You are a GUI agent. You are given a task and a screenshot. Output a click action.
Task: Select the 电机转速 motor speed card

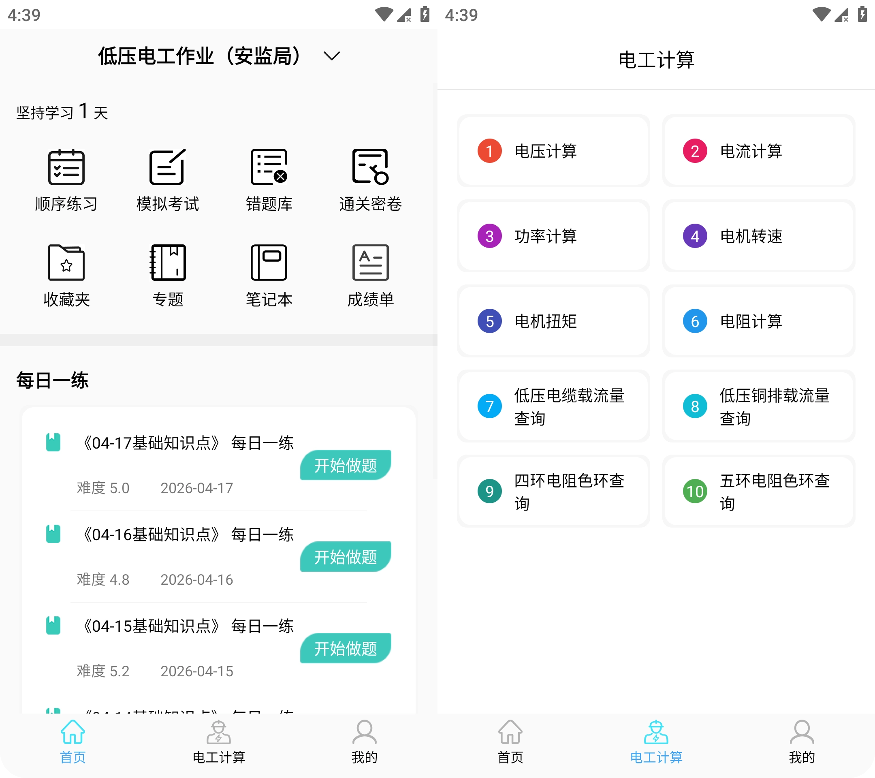coord(758,236)
